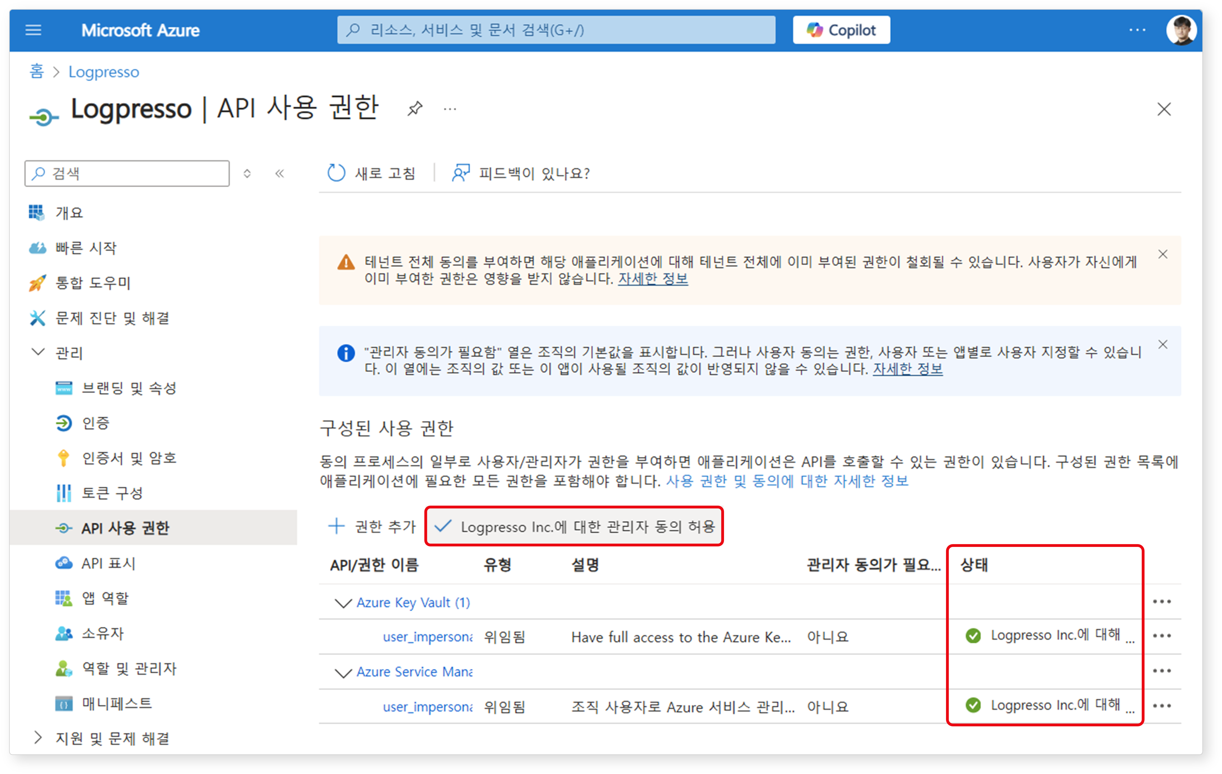Image resolution: width=1222 pixels, height=774 pixels.
Task: Open the top bar more options ellipsis
Action: pyautogui.click(x=1137, y=30)
